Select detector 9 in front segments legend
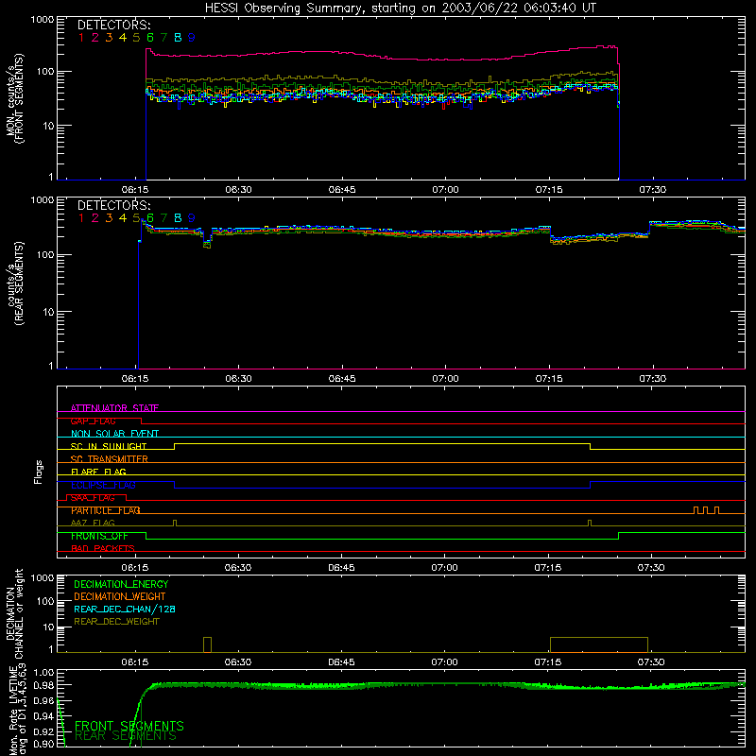The width and height of the screenshot is (756, 756). tap(192, 38)
